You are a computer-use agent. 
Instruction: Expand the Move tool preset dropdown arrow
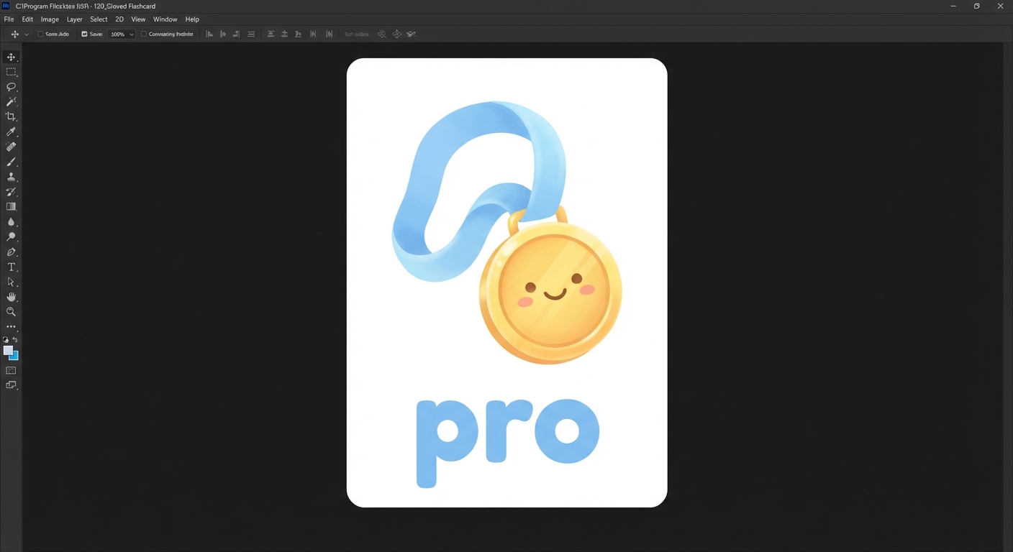coord(27,34)
